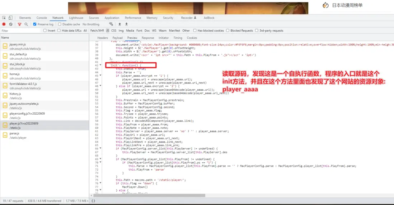Collapse code fold arrow at line 76
This screenshot has width=394, height=205.
(100, 183)
